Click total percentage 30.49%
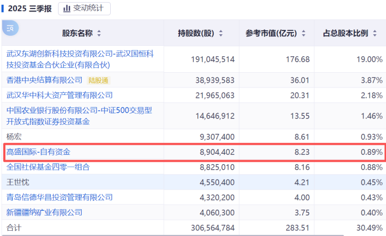Image resolution: width=386 pixels, height=236 pixels. (370, 228)
